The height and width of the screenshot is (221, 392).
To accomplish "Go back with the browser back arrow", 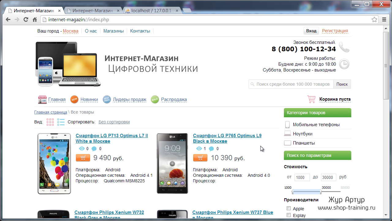I will point(8,20).
